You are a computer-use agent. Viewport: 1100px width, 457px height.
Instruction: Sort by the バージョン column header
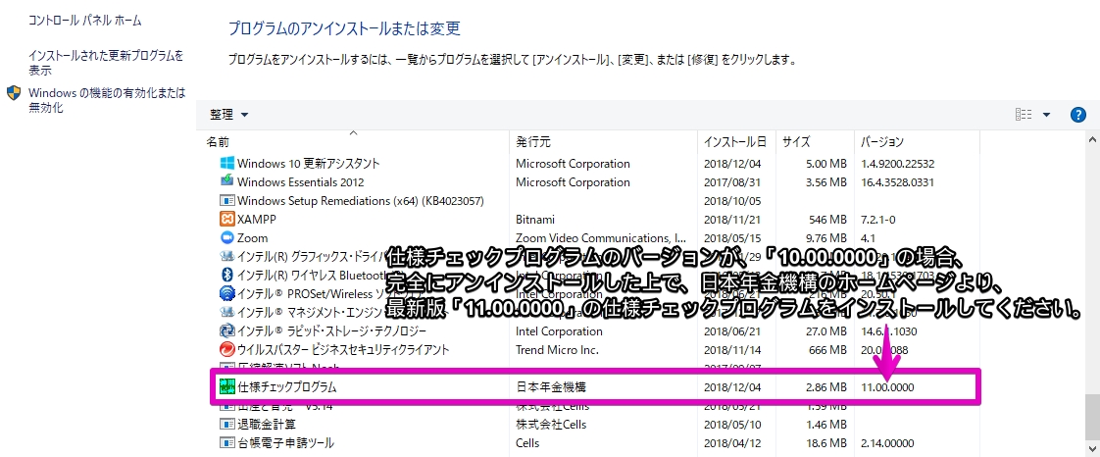(x=881, y=142)
